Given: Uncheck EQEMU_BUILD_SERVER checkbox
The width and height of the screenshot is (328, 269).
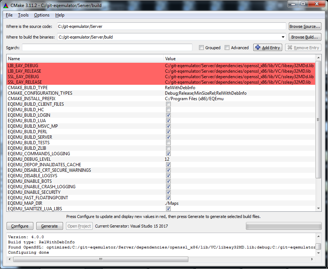Looking at the screenshot, I should click(168, 137).
